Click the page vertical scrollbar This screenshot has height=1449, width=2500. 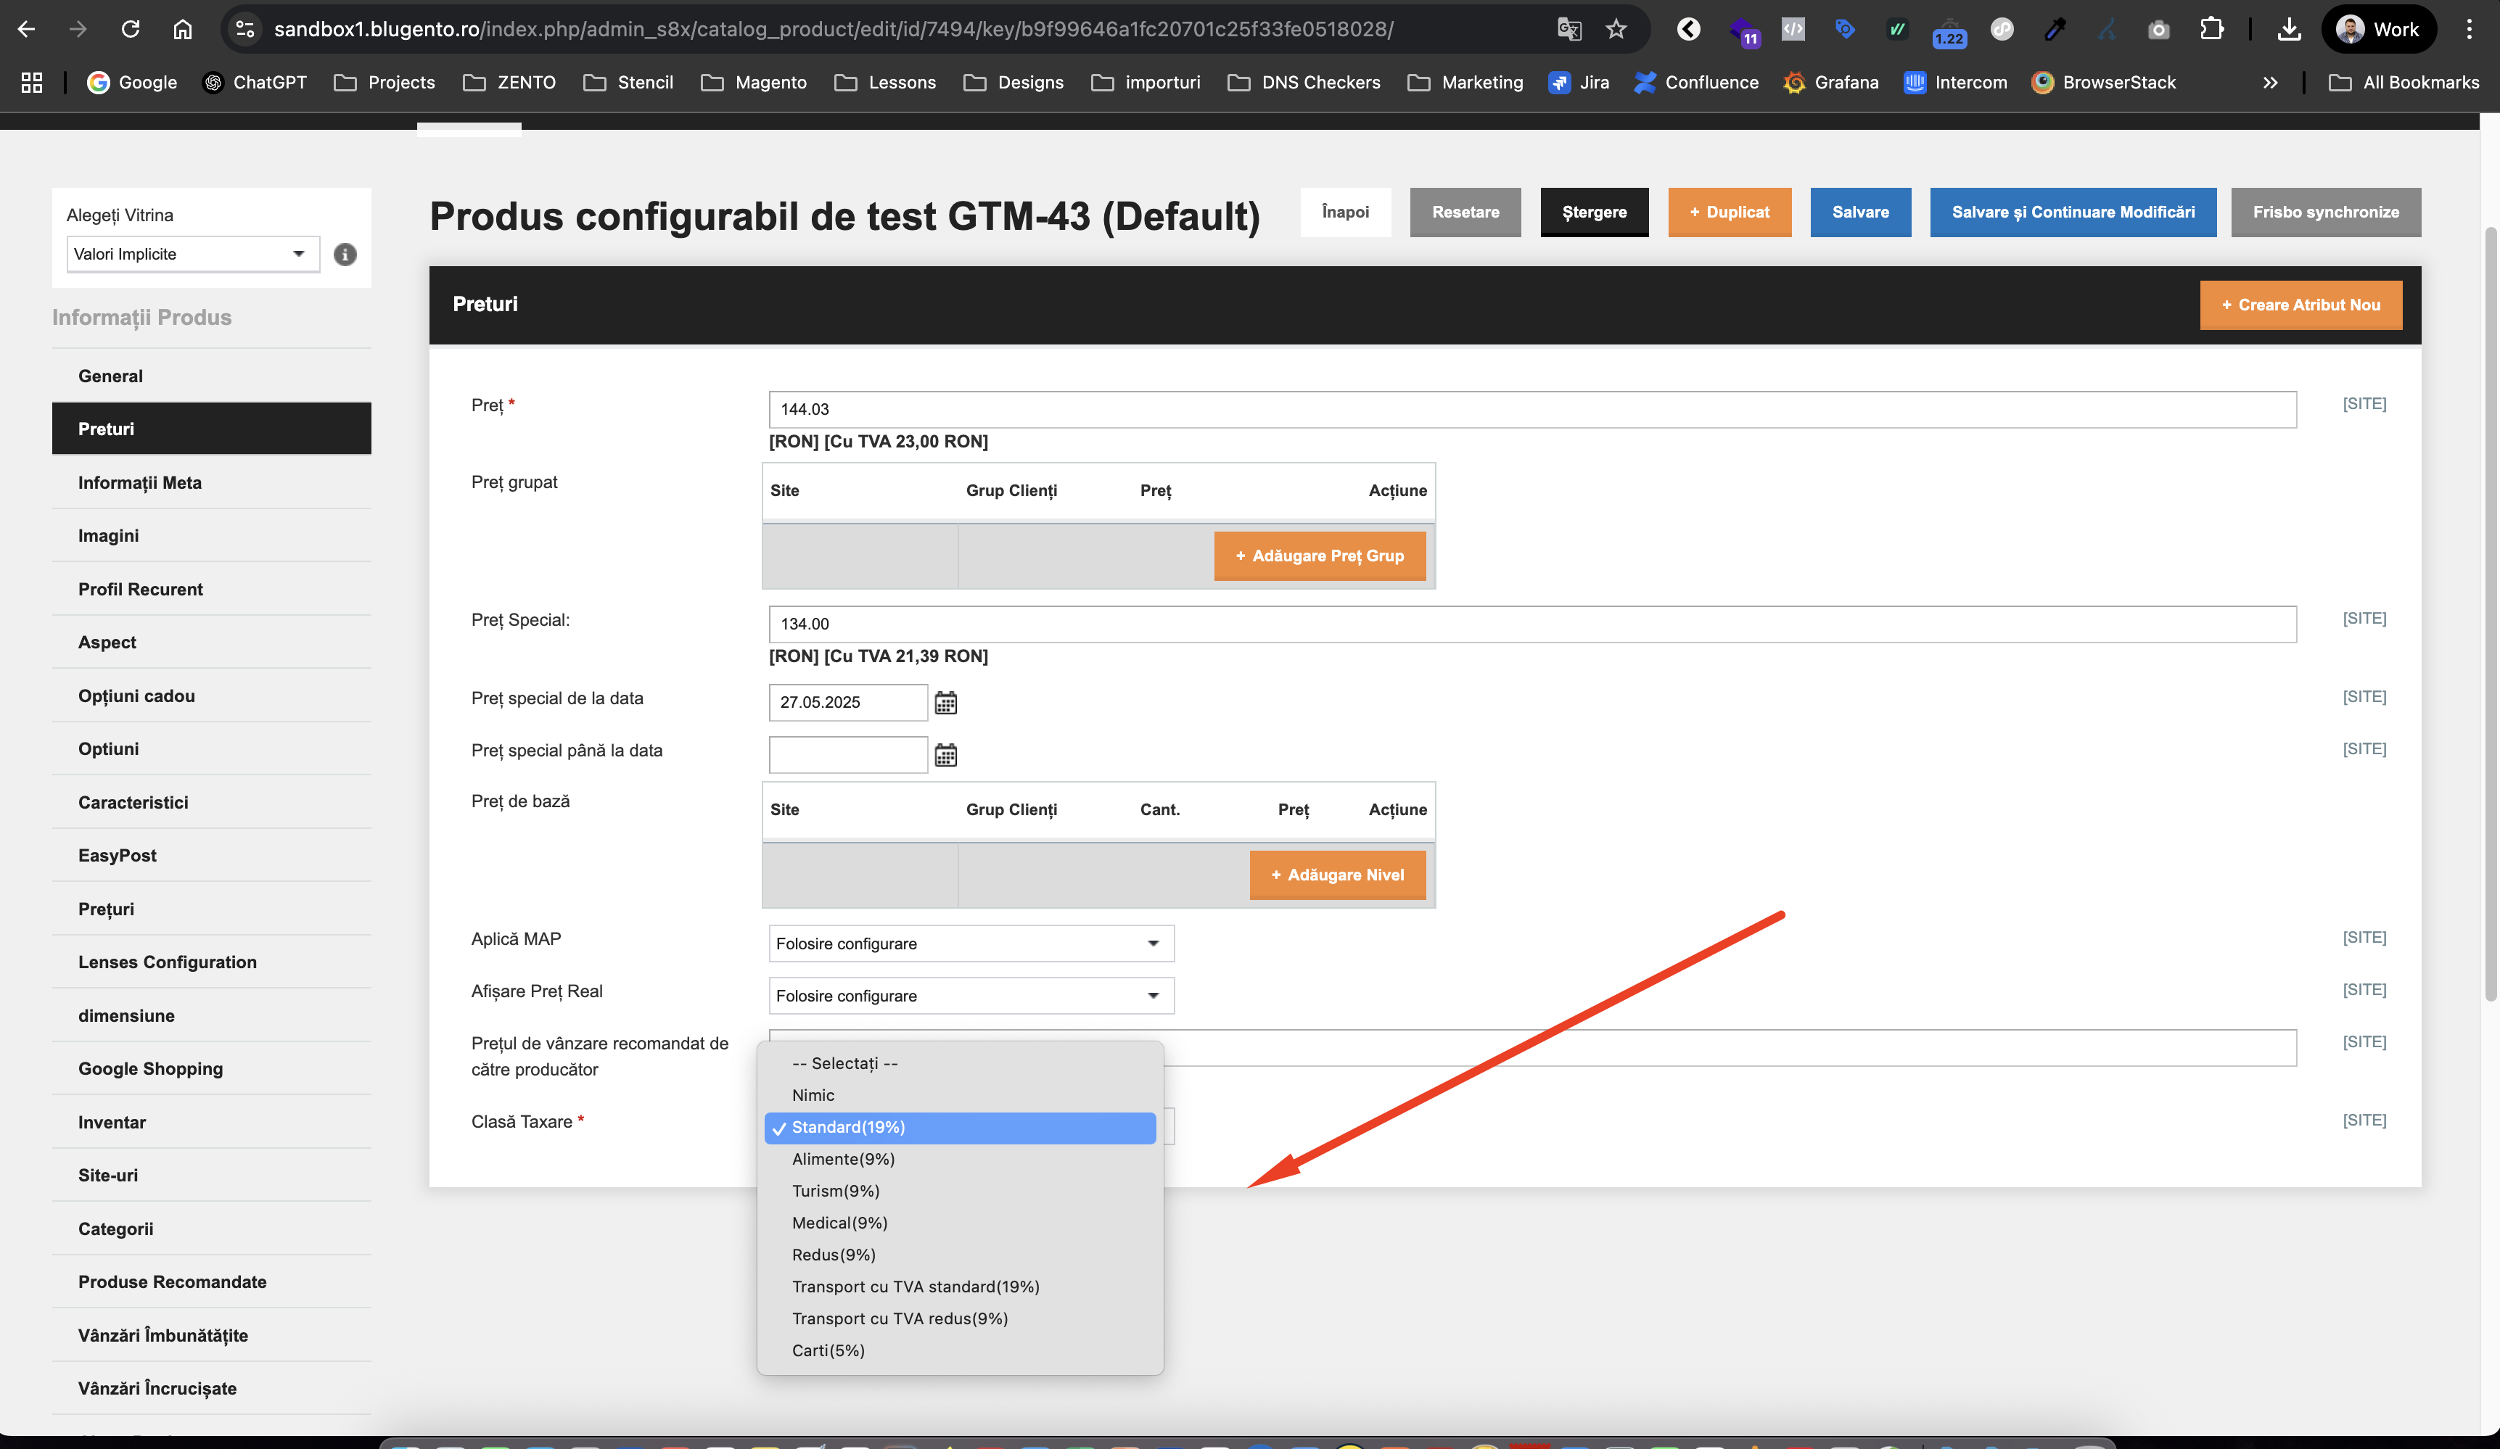tap(2490, 615)
